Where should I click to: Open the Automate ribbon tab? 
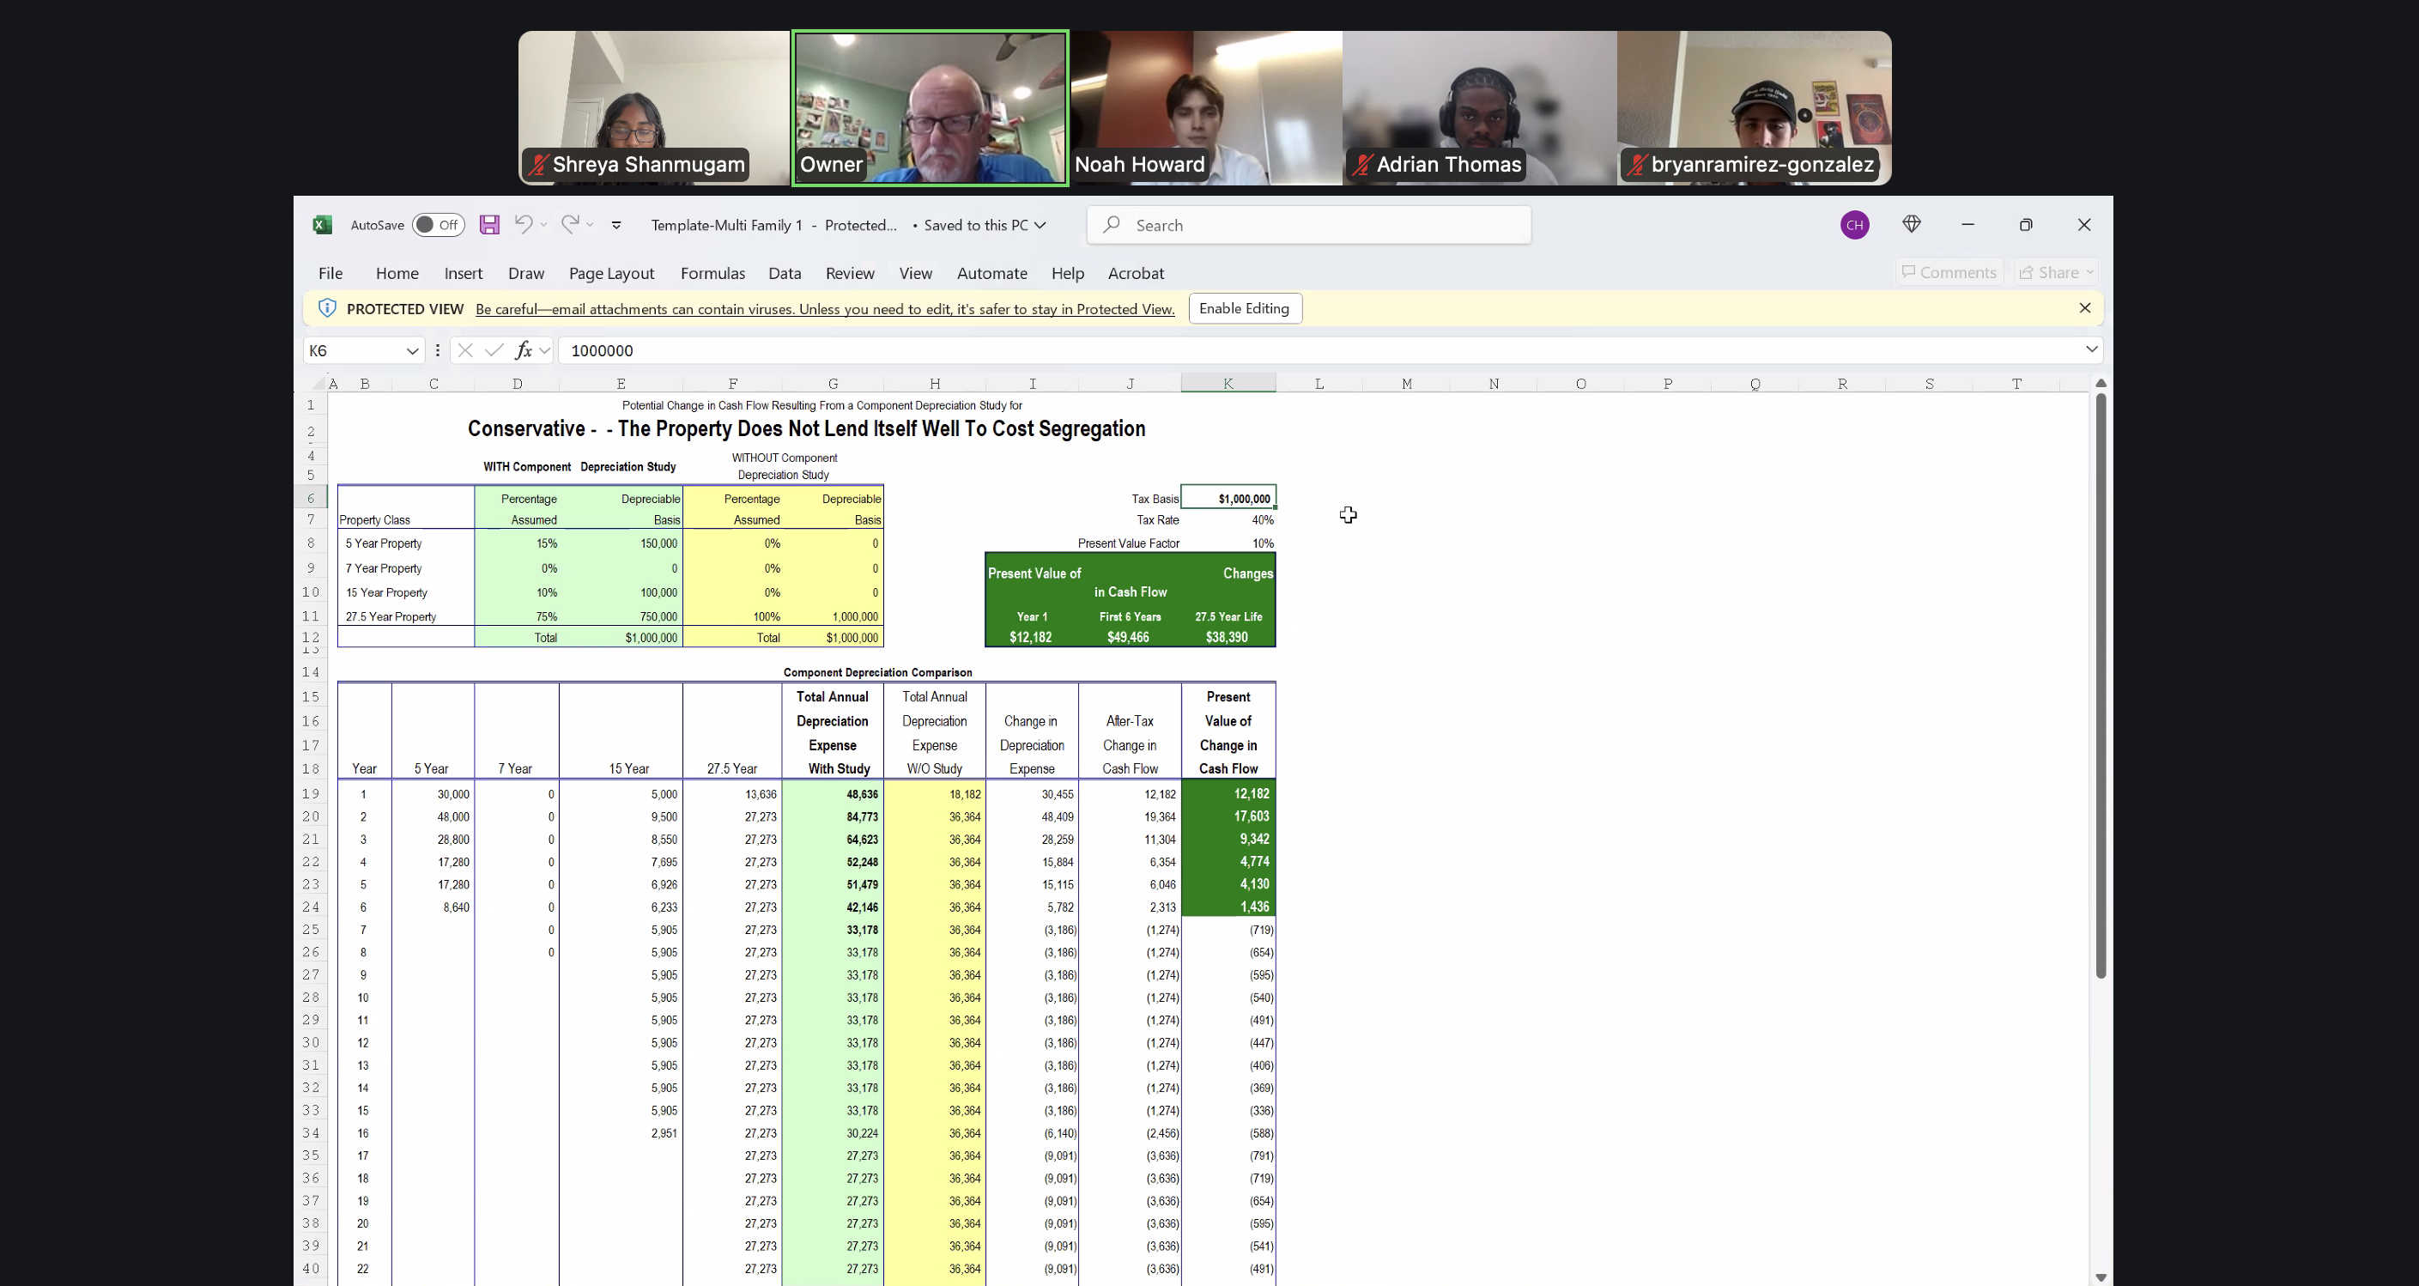991,273
